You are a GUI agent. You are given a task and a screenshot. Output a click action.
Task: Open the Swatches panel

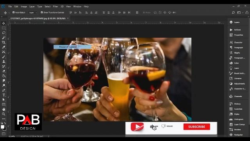coord(236,109)
